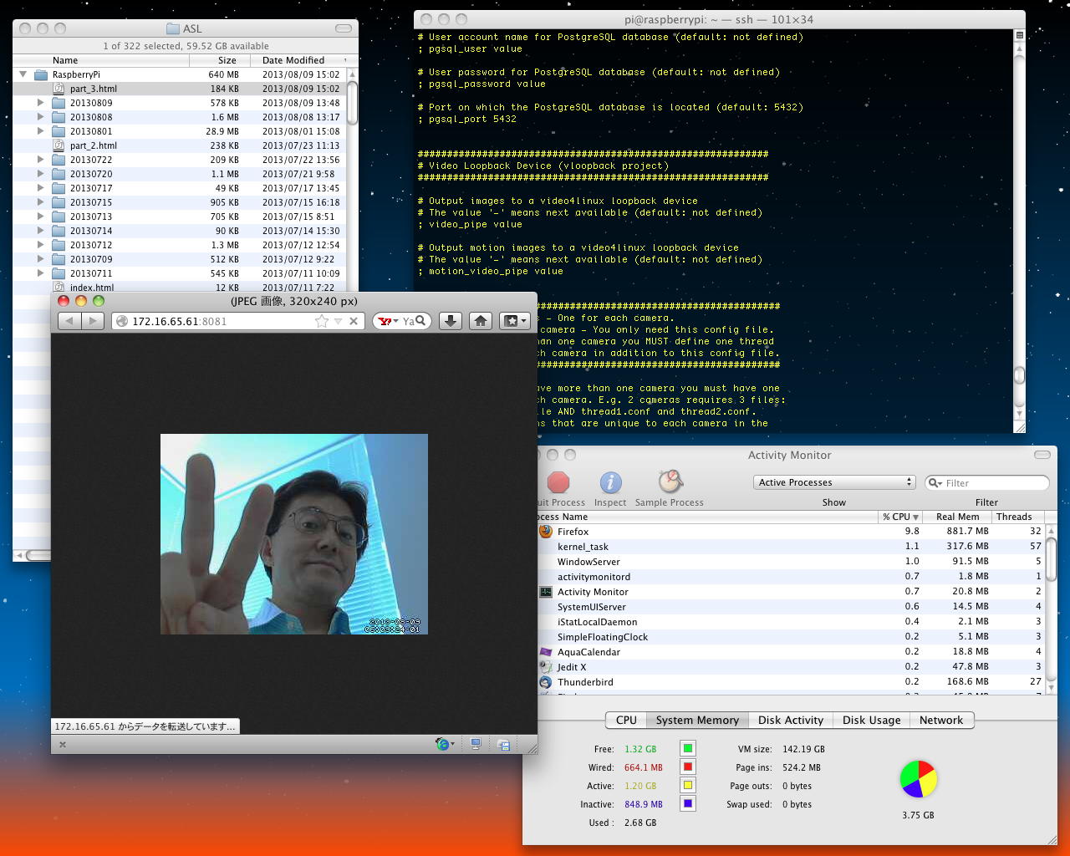Viewport: 1070px width, 856px height.
Task: Open the Firefox Downloads arrow button
Action: click(x=451, y=321)
